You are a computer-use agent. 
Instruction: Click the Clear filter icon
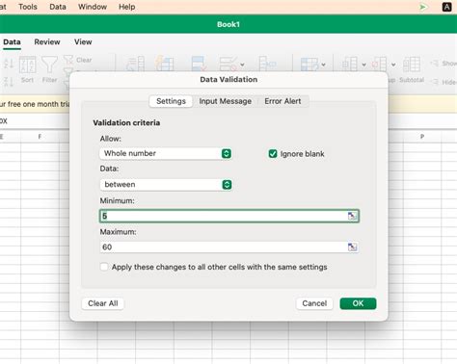[x=68, y=60]
